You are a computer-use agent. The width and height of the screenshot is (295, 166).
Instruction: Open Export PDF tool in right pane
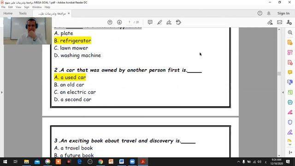coord(290,42)
